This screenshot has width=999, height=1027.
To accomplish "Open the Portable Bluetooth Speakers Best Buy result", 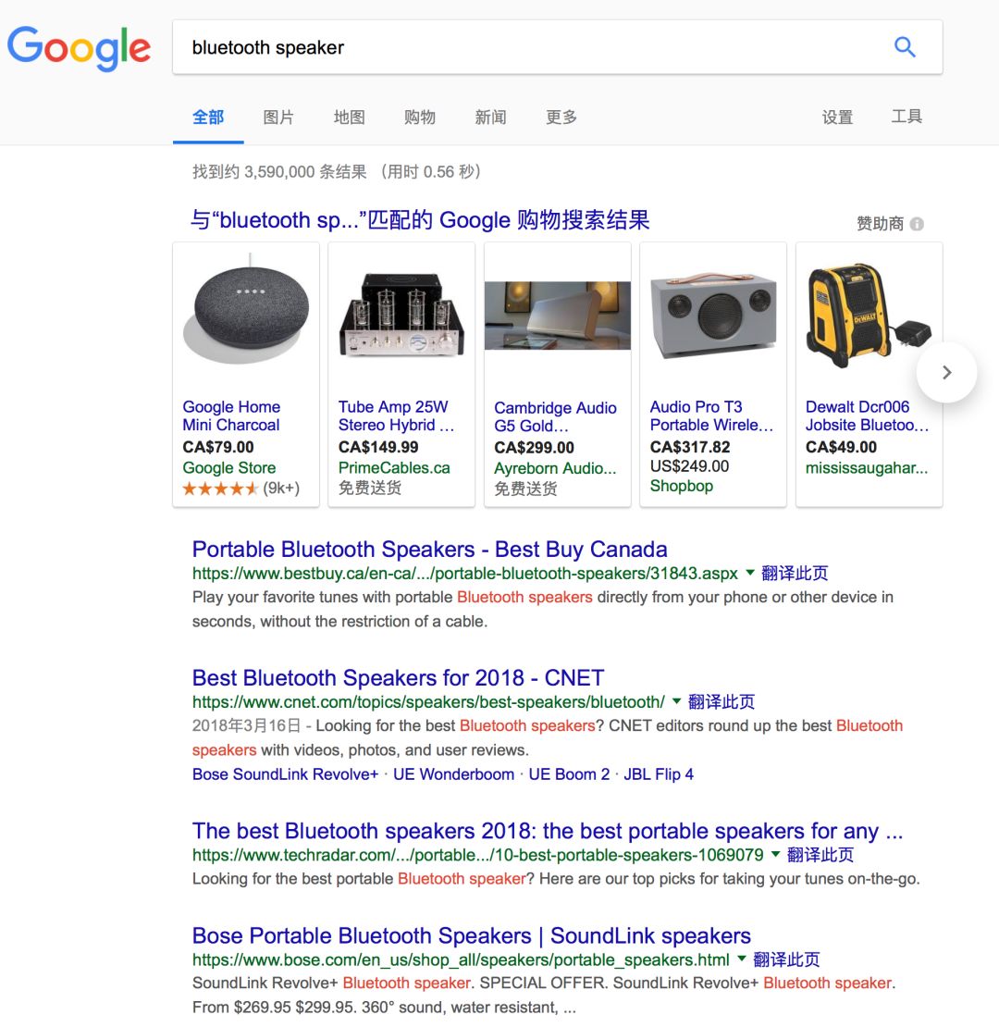I will (429, 549).
